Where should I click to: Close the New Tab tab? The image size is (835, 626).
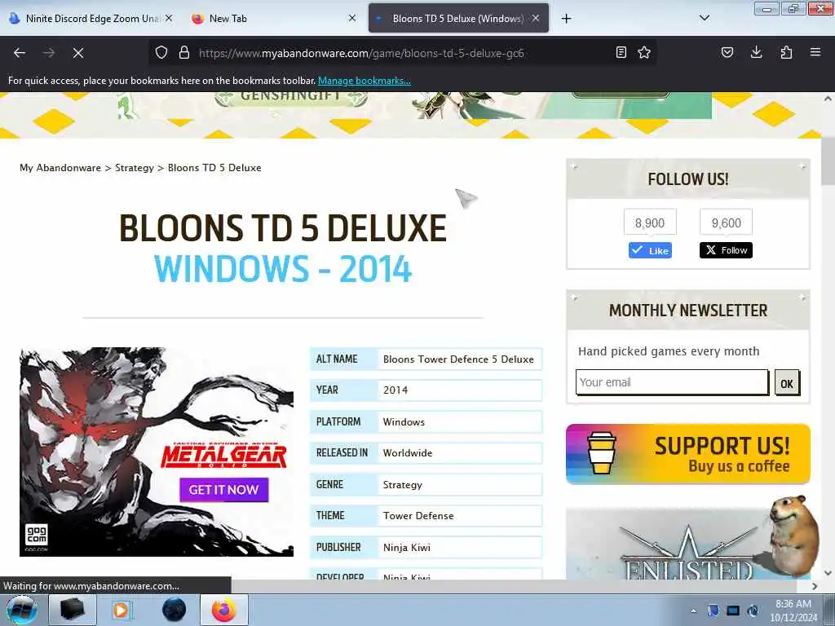[x=352, y=18]
